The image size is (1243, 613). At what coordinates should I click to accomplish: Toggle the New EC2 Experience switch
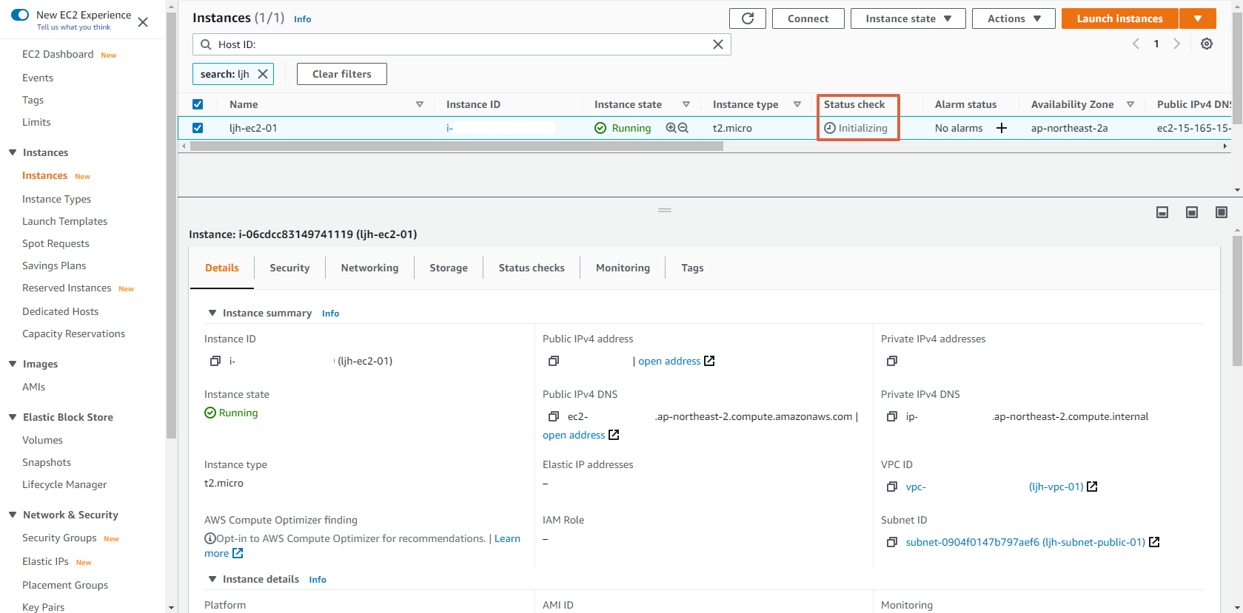[x=20, y=15]
